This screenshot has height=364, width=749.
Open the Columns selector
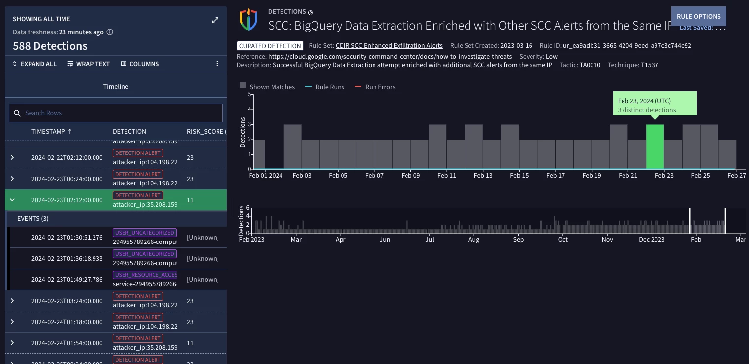pos(140,64)
